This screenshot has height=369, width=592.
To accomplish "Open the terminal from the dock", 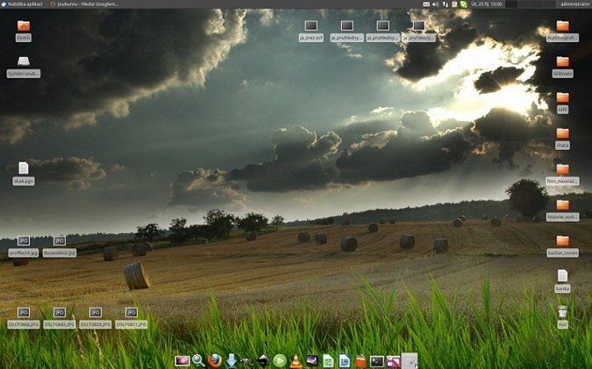I will pos(376,360).
